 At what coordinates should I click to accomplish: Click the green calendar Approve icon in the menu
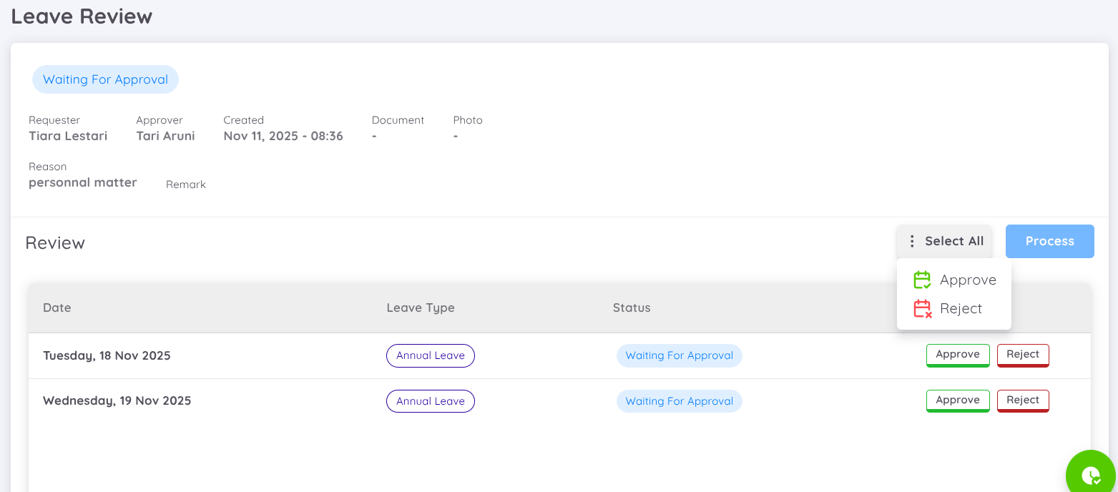[922, 280]
